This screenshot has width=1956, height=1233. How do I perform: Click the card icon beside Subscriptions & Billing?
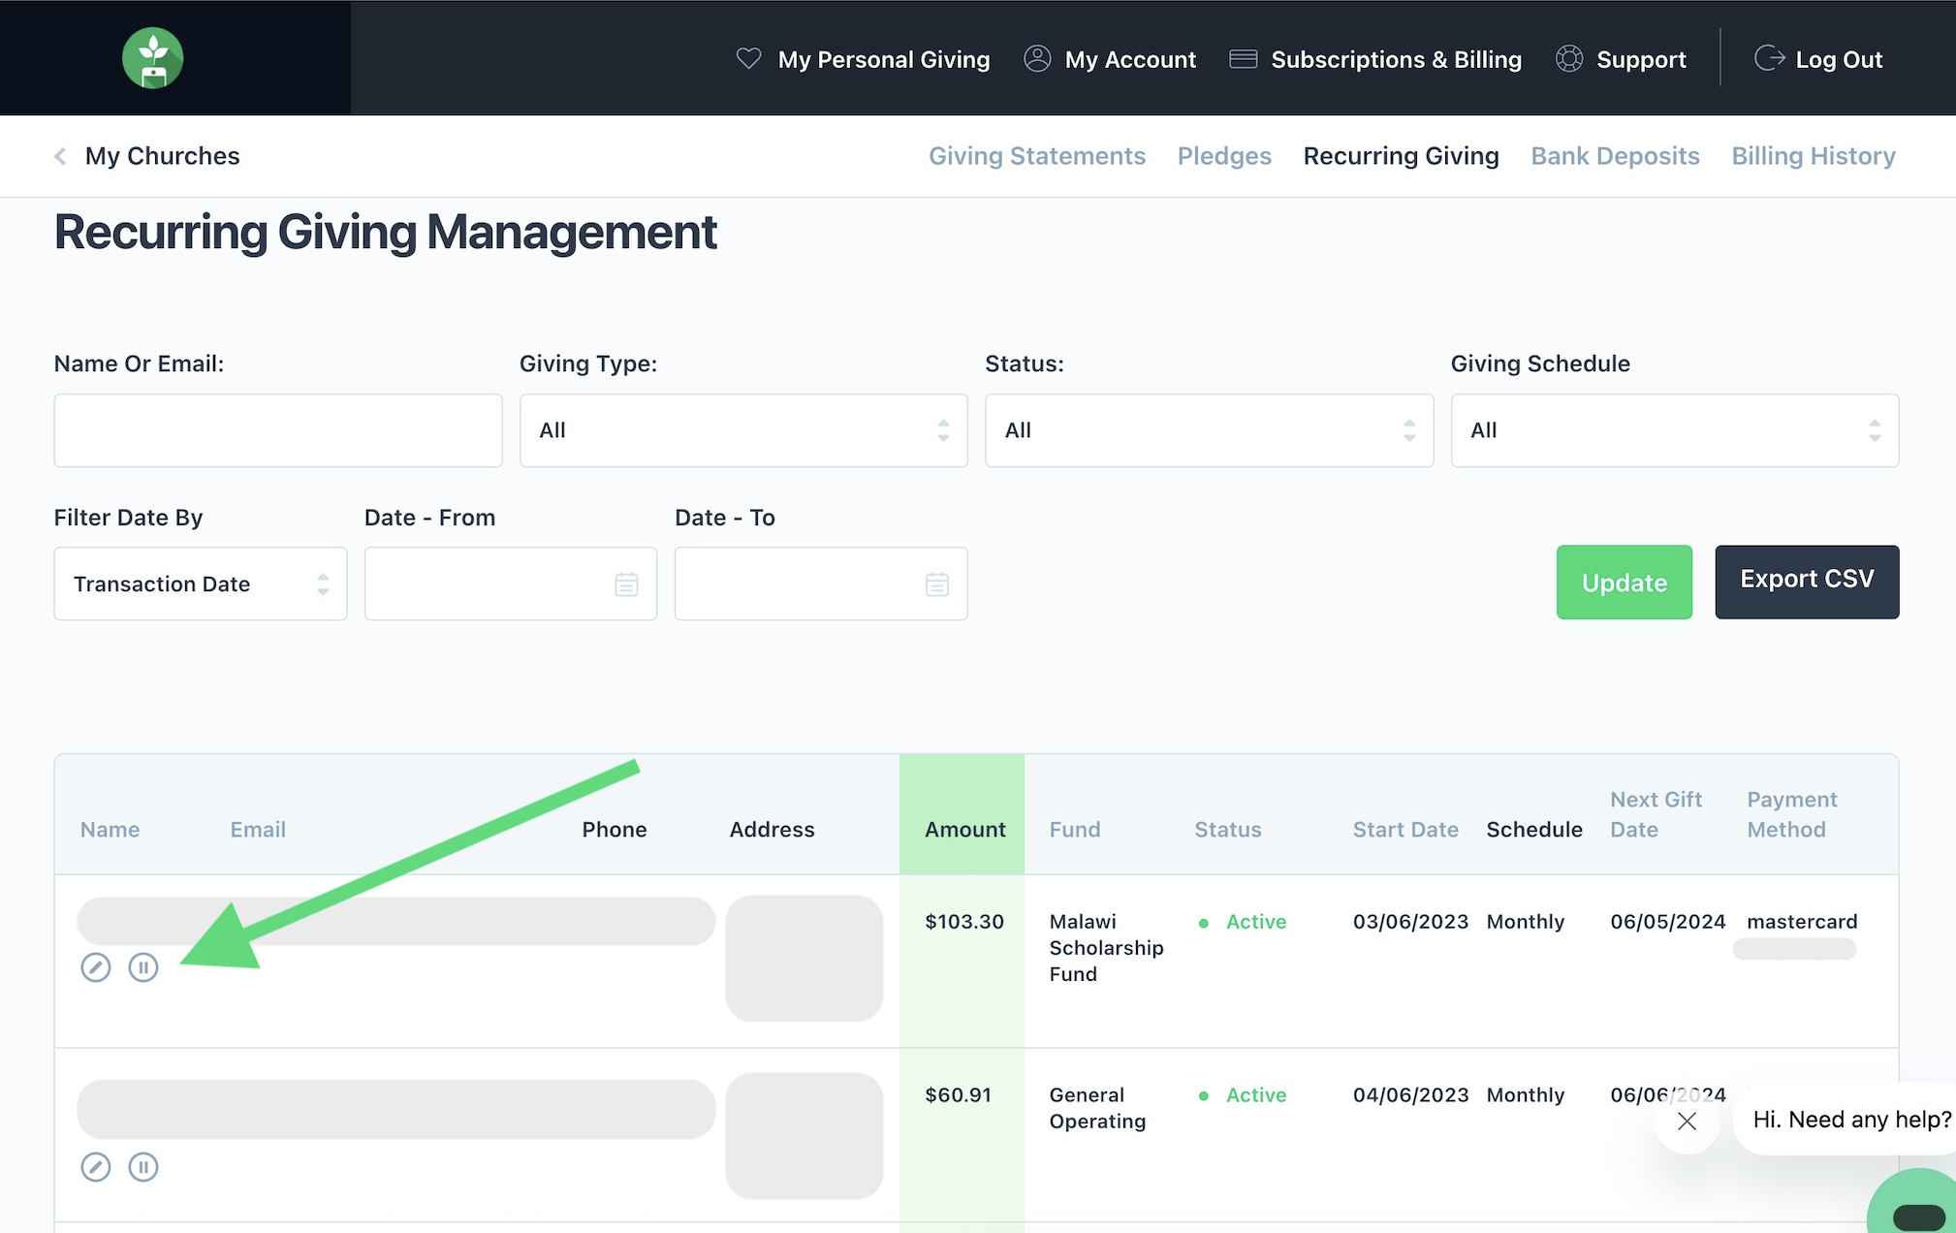point(1243,58)
